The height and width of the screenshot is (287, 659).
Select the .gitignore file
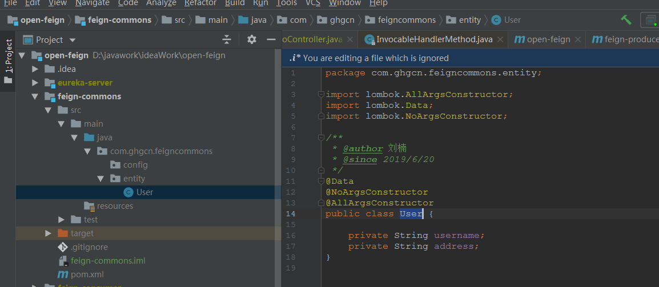point(83,247)
